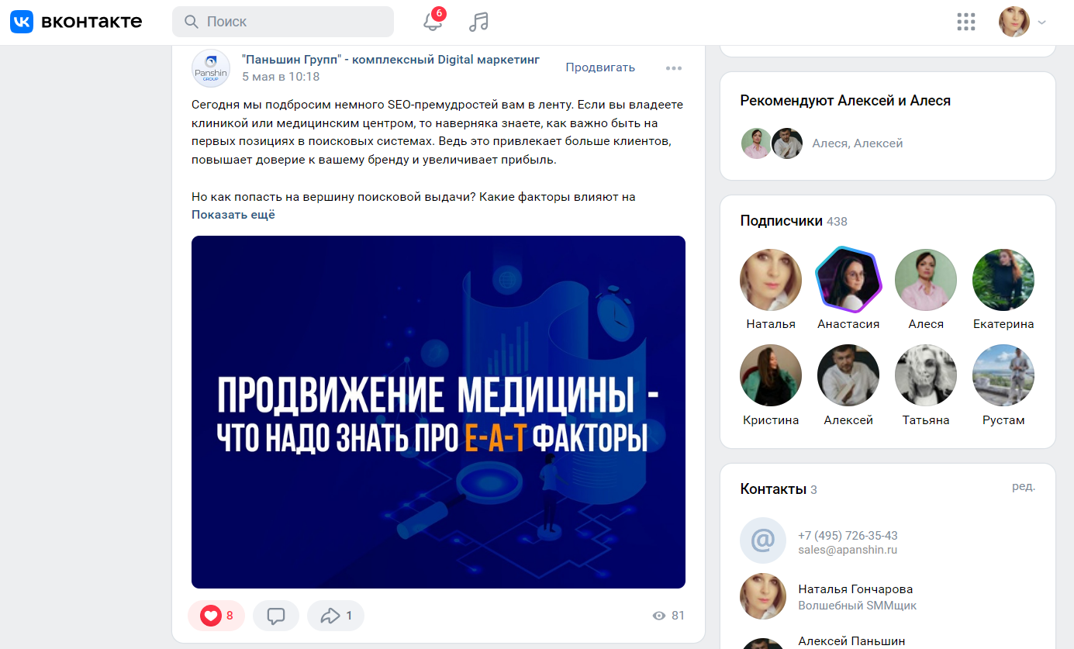Viewport: 1074px width, 649px height.
Task: Open the profile avatar menu
Action: 1014,22
